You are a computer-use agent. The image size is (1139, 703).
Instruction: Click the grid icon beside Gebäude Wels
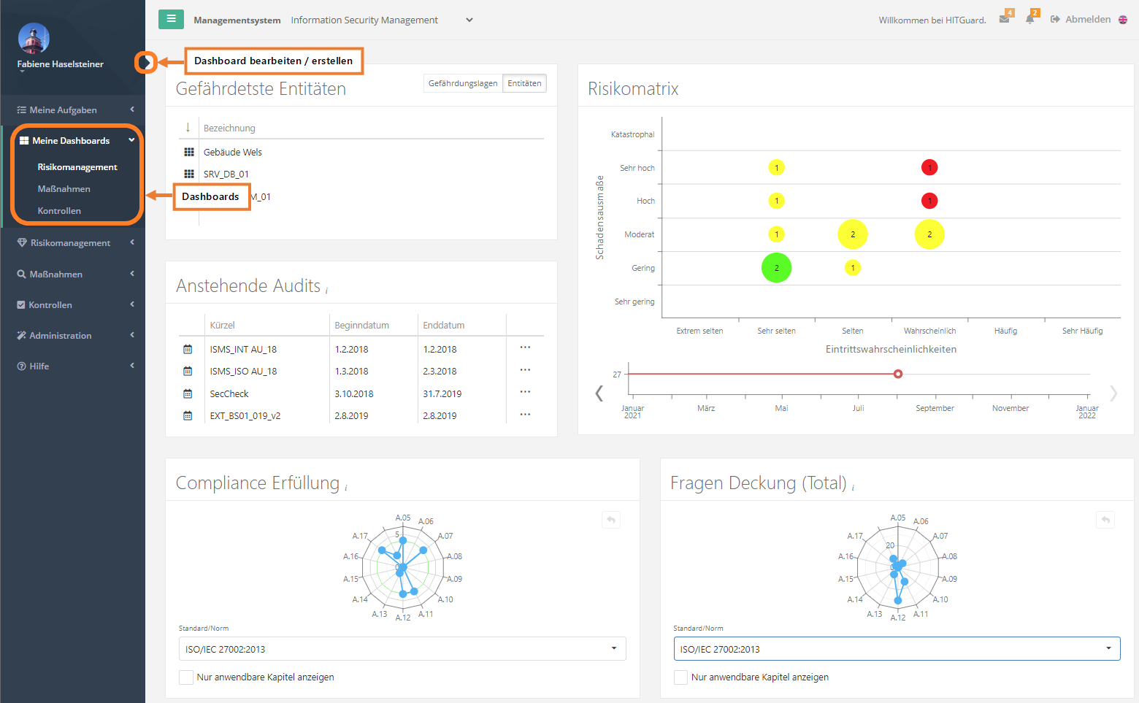click(189, 152)
